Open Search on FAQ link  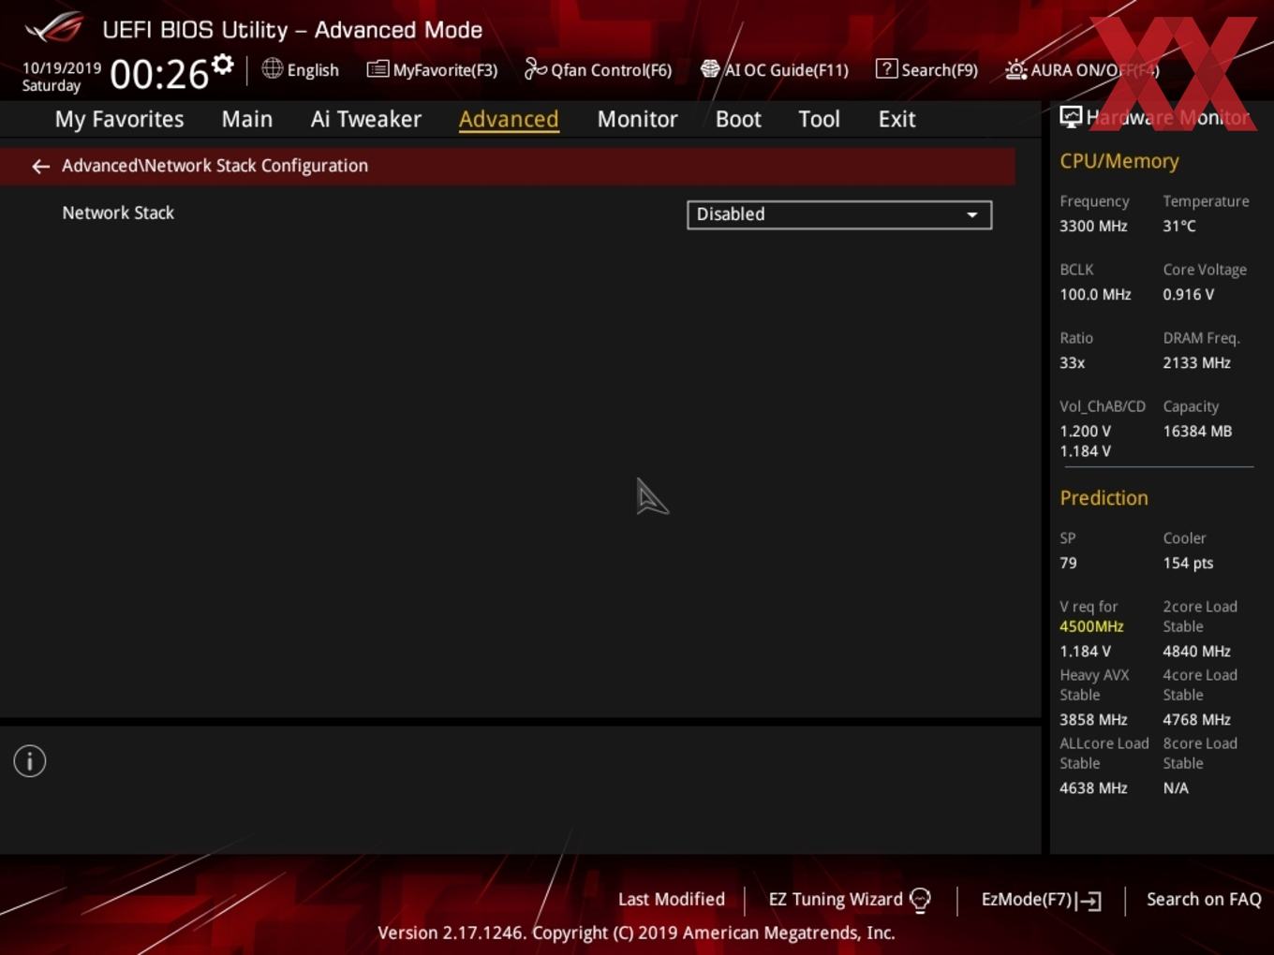1204,900
